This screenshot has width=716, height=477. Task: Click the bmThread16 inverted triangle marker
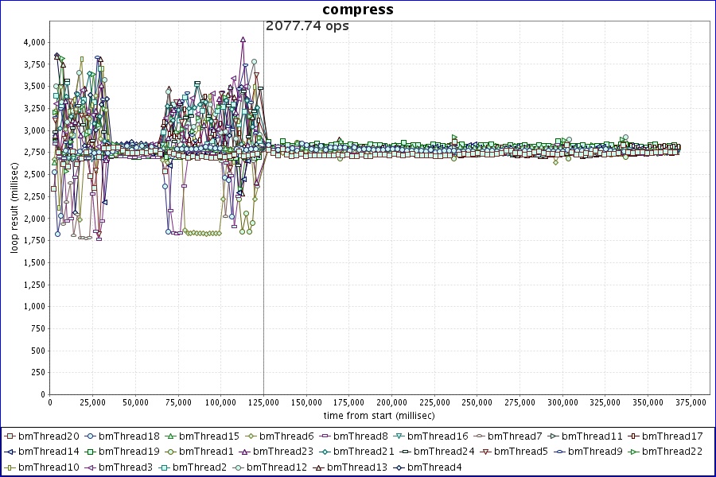coord(399,436)
